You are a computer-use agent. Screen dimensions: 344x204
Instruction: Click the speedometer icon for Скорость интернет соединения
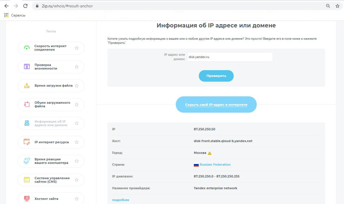pyautogui.click(x=27, y=48)
